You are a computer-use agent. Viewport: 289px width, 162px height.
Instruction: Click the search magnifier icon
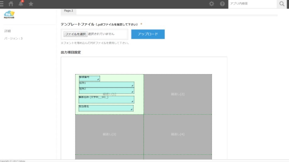(282, 4)
